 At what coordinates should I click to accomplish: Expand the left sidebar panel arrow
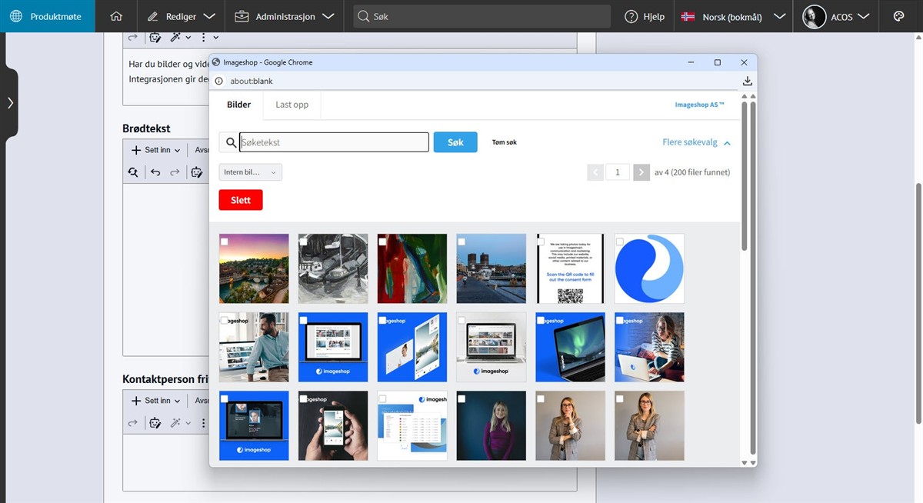[x=10, y=103]
